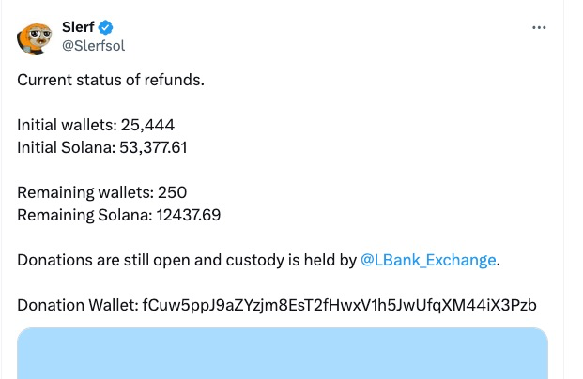
Task: Click the Slerf profile avatar
Action: 35,37
